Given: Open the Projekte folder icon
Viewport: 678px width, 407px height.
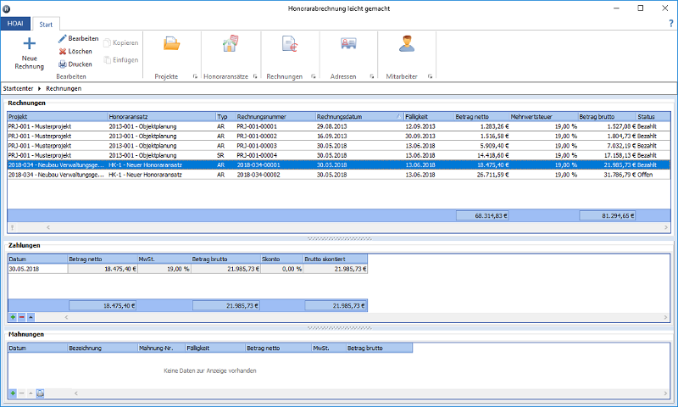Looking at the screenshot, I should coord(171,45).
